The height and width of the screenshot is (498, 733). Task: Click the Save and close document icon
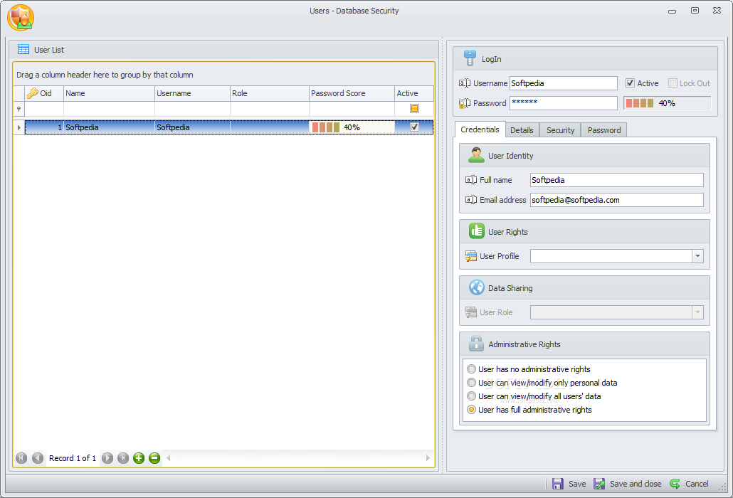(599, 484)
